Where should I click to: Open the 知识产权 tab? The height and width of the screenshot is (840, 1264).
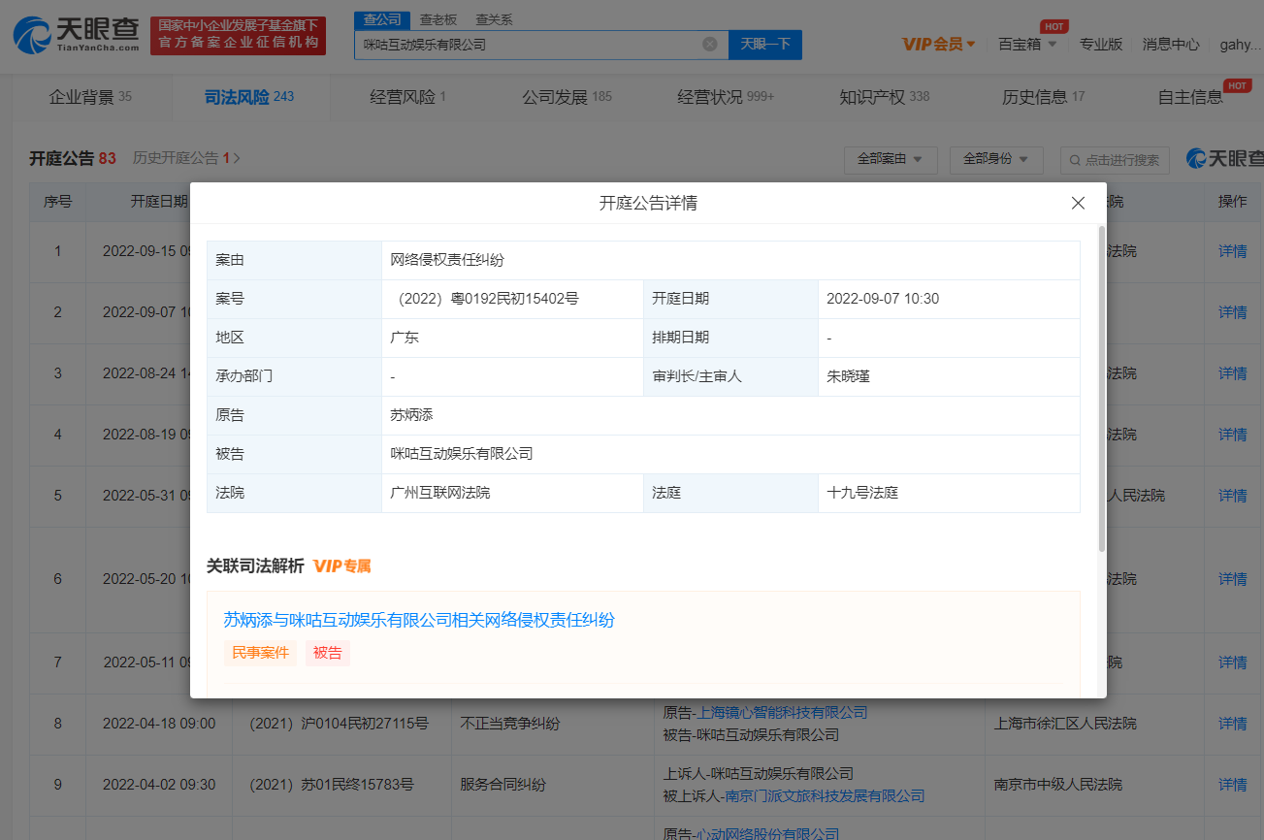tap(884, 97)
